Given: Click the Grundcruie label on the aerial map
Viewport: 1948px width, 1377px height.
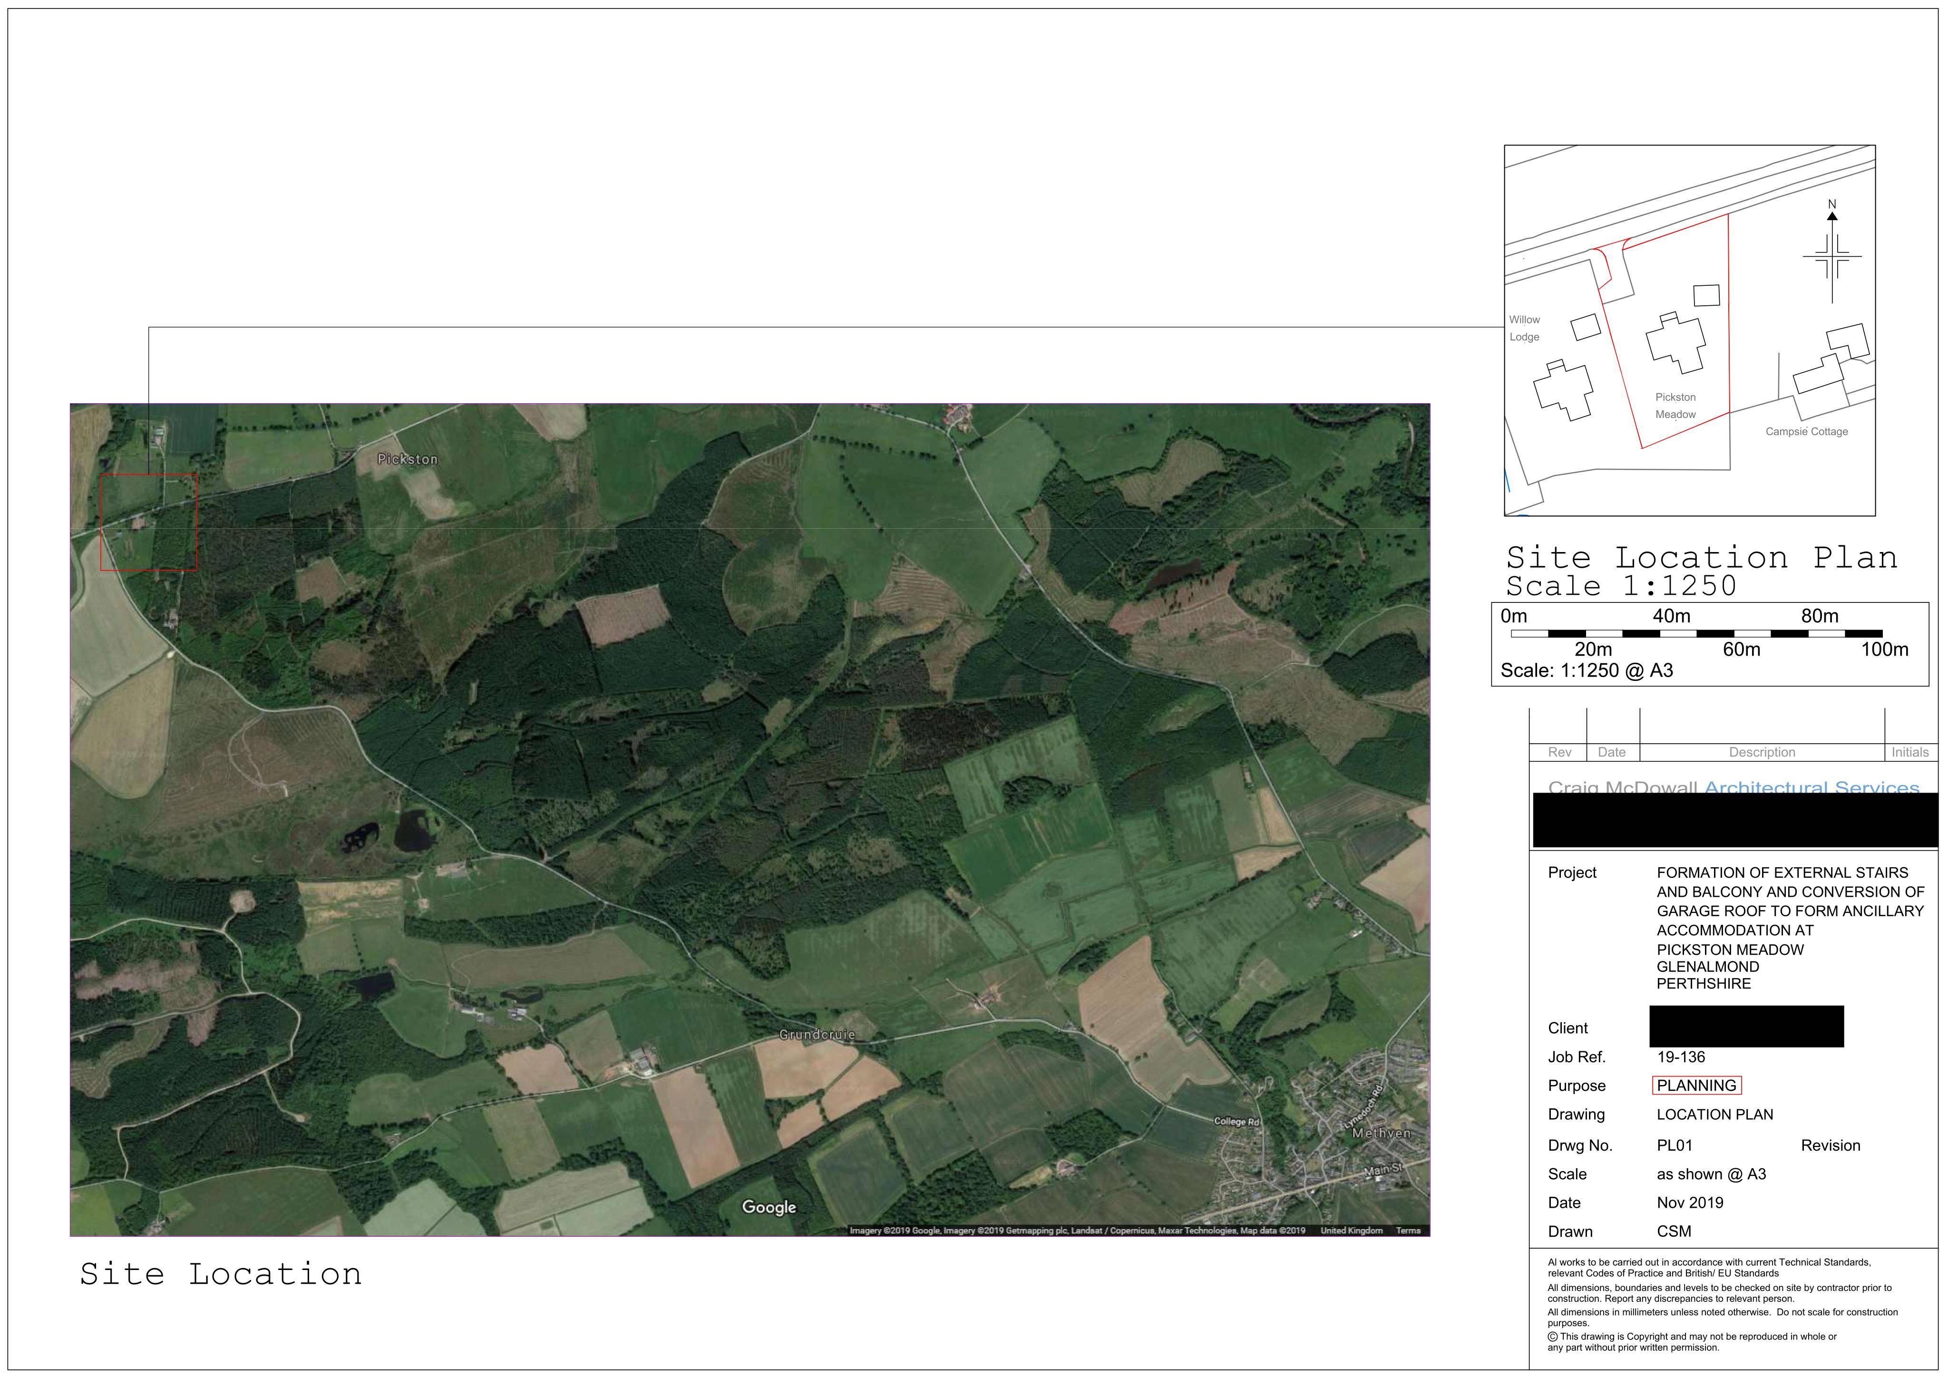Looking at the screenshot, I should pos(817,1034).
